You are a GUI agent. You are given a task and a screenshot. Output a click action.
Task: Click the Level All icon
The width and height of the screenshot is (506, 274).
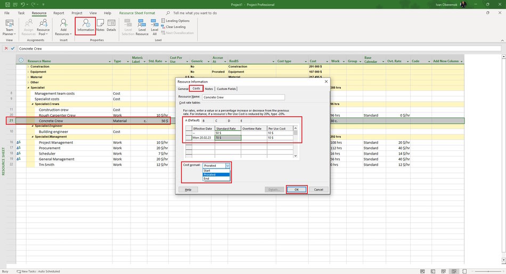coord(154,23)
